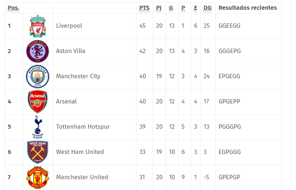The width and height of the screenshot is (296, 190).
Task: Click Arsenal's 40 points cell
Action: click(x=142, y=102)
